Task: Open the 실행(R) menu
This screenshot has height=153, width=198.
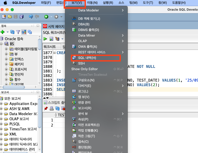Action: [108, 3]
